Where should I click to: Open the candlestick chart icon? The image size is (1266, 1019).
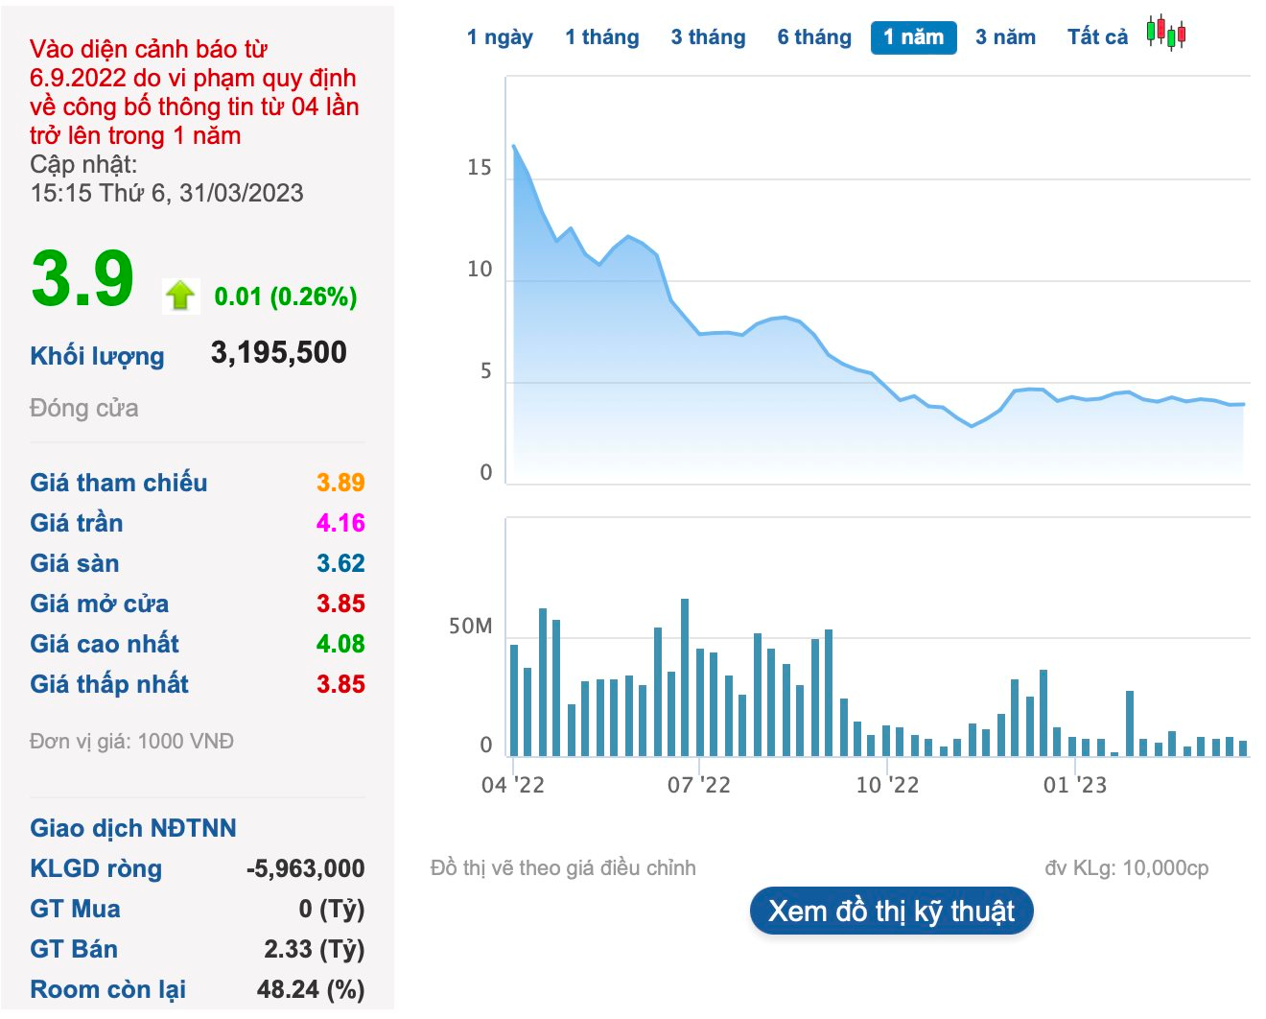pos(1165,34)
